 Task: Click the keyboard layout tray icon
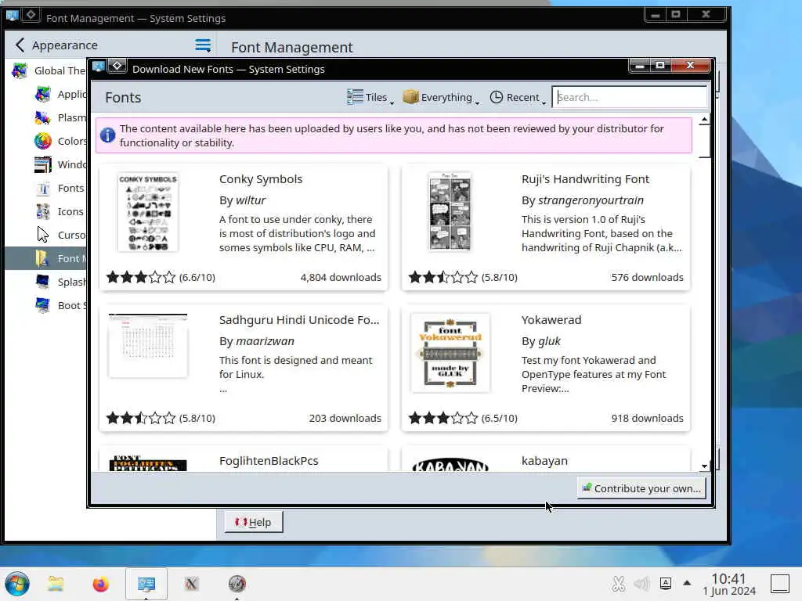(x=666, y=583)
